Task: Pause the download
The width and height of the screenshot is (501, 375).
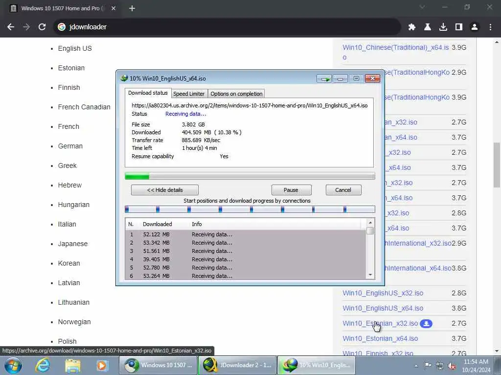Action: [291, 190]
